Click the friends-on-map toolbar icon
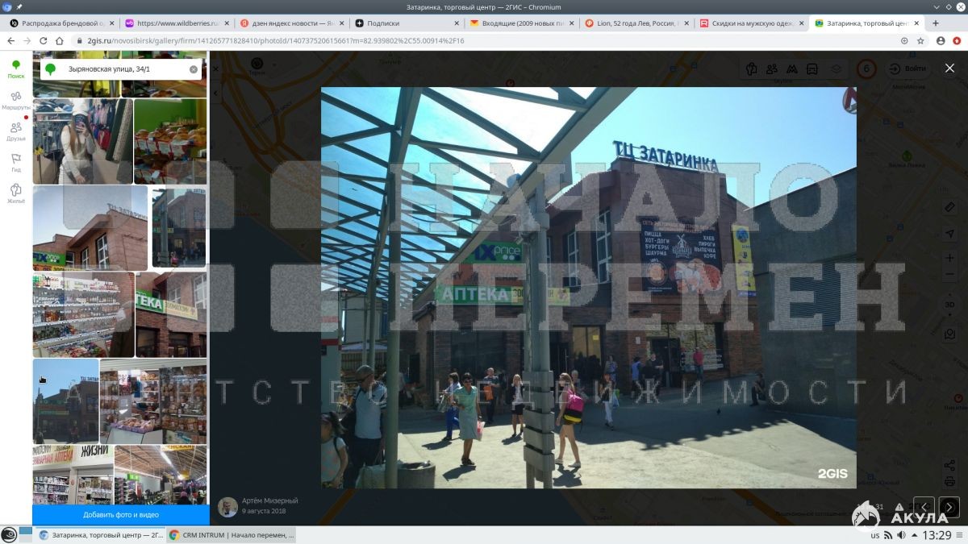Screen dimensions: 968x544 pos(772,69)
